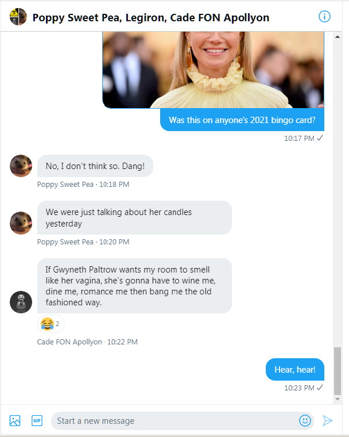Screen dimensions: 349x437
Task: Open the GIF picker
Action: (x=37, y=420)
